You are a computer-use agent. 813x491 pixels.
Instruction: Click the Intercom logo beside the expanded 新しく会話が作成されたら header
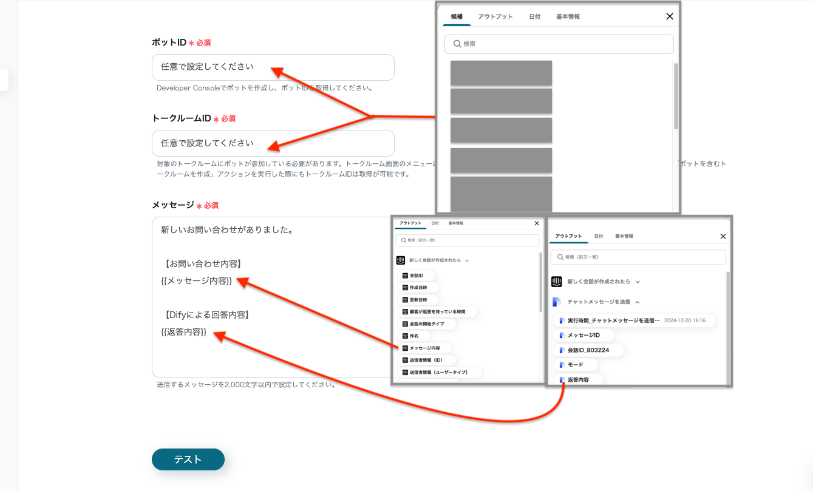coord(400,260)
